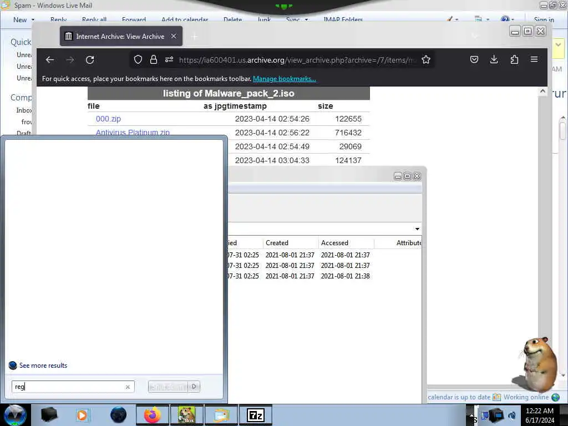Select the 2021-08-01 21:38 accessed cell
Viewport: 568px width, 426px height.
pos(345,276)
